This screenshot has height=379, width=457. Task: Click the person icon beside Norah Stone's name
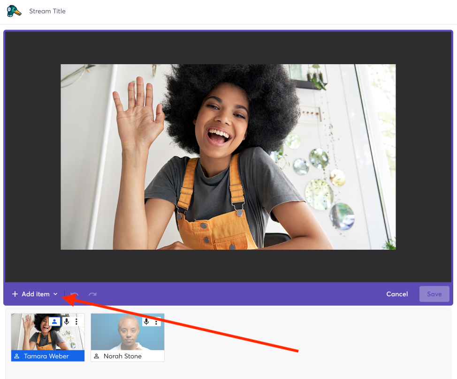(97, 356)
